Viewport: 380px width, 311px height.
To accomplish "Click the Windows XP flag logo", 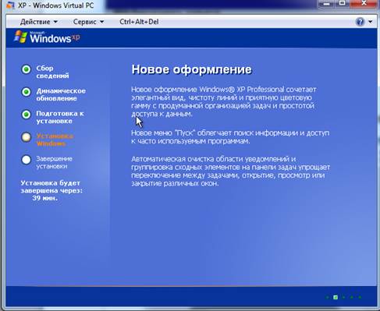I will tap(20, 37).
